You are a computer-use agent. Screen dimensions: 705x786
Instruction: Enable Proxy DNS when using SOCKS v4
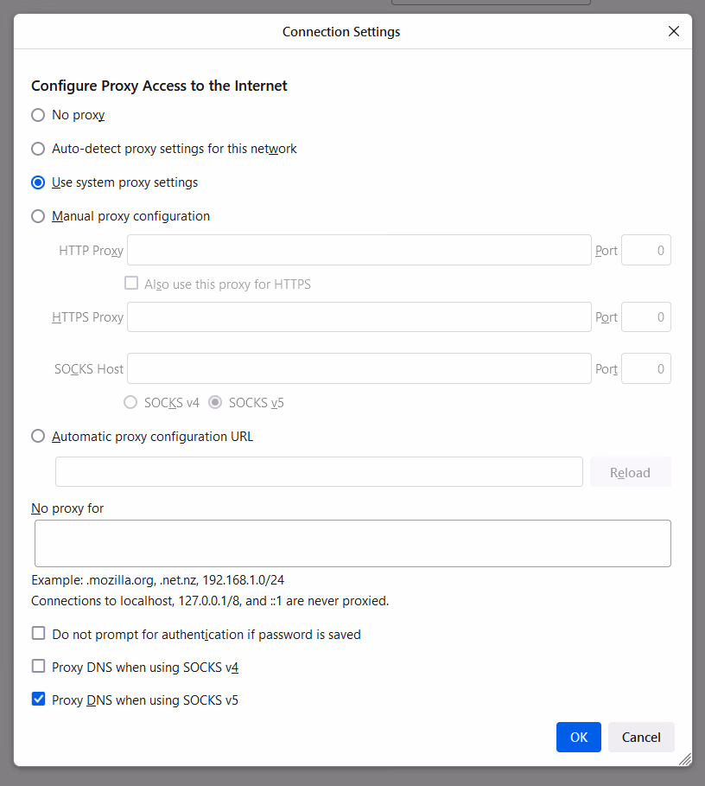38,666
